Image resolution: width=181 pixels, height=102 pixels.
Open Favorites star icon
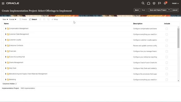coord(154,3)
